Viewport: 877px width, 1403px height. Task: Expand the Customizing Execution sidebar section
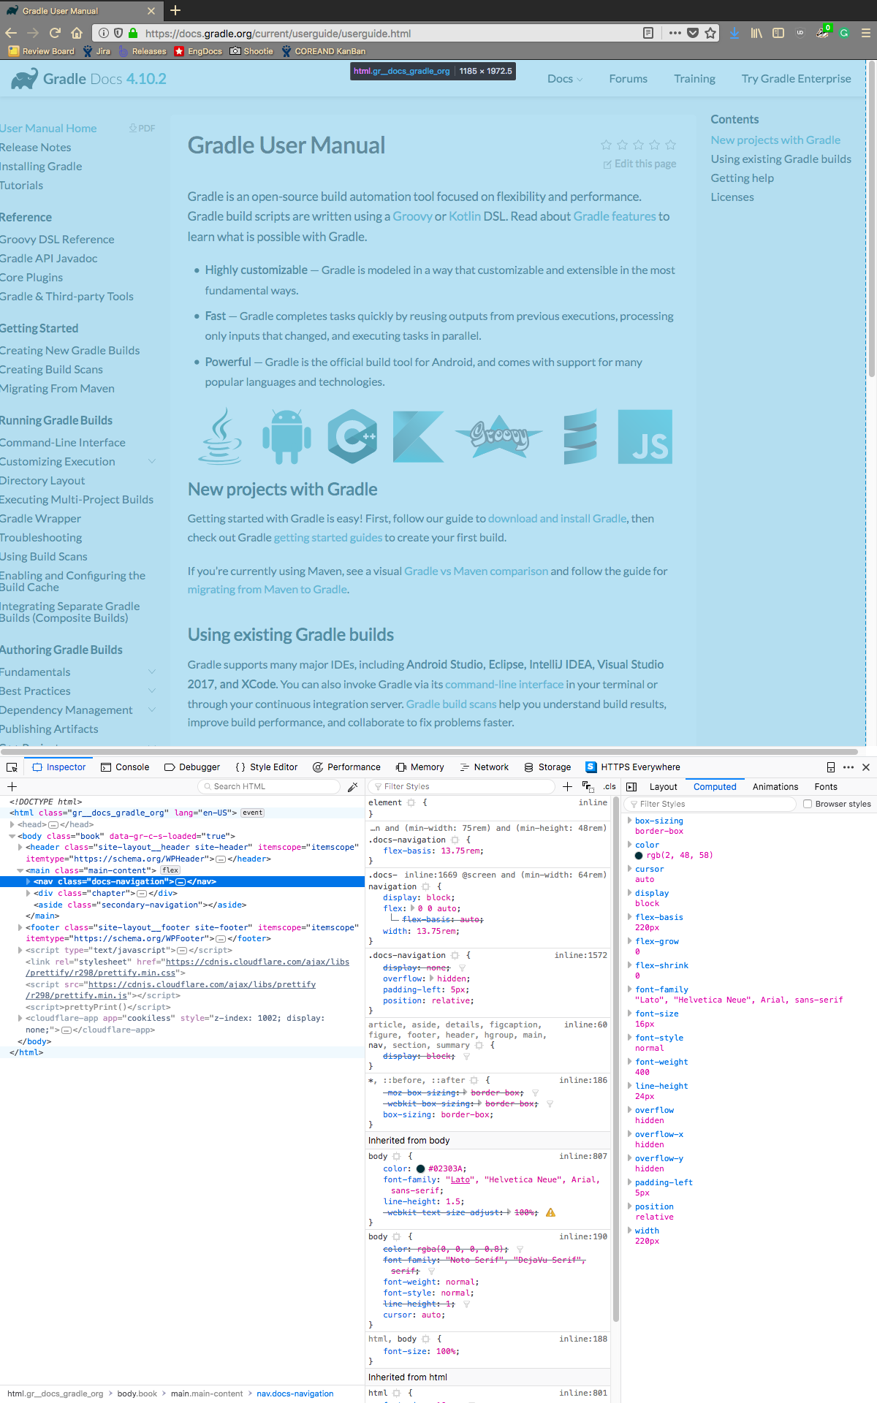tap(152, 461)
